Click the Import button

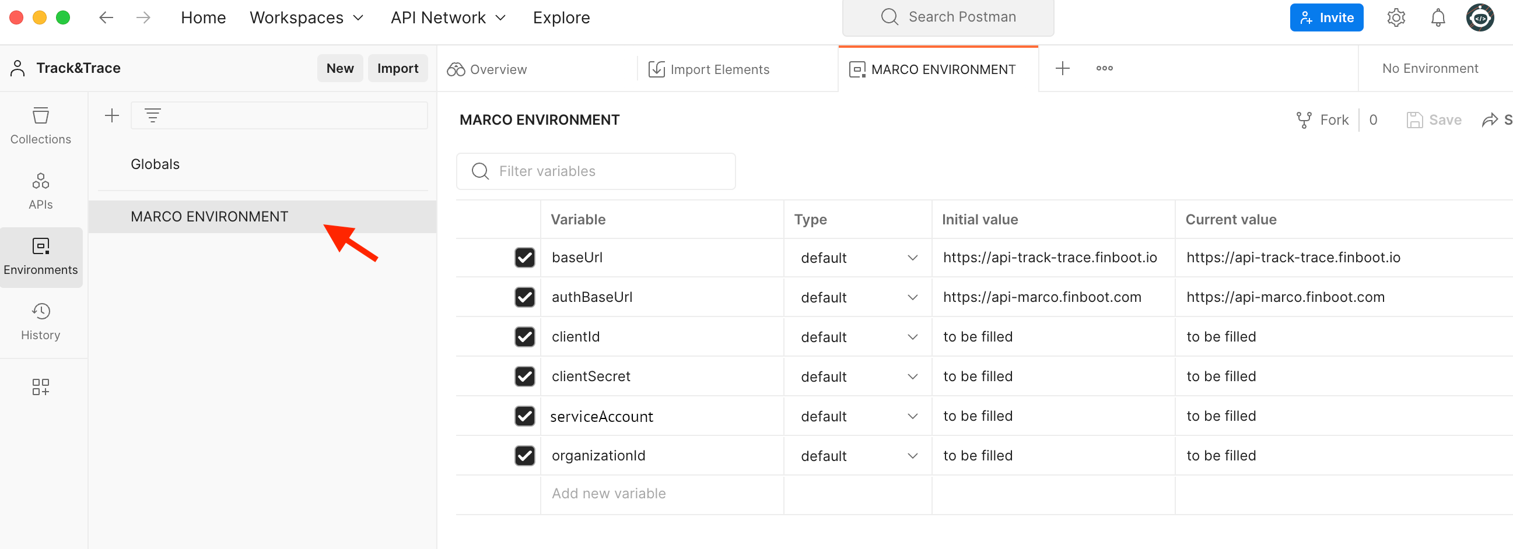(398, 69)
